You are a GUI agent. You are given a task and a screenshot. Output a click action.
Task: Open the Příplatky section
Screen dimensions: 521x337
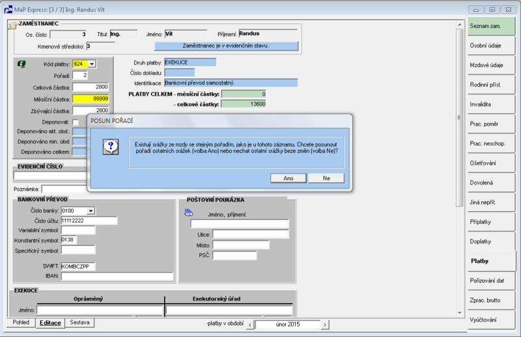click(492, 222)
